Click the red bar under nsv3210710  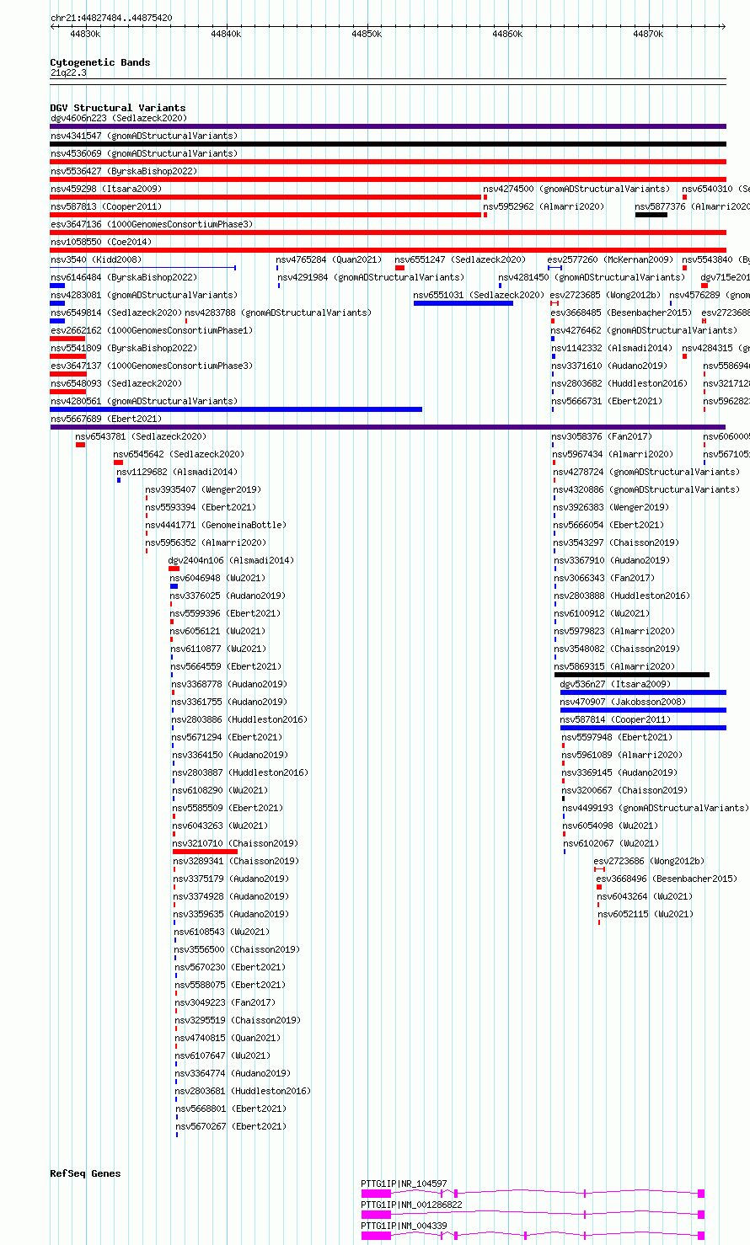[205, 852]
